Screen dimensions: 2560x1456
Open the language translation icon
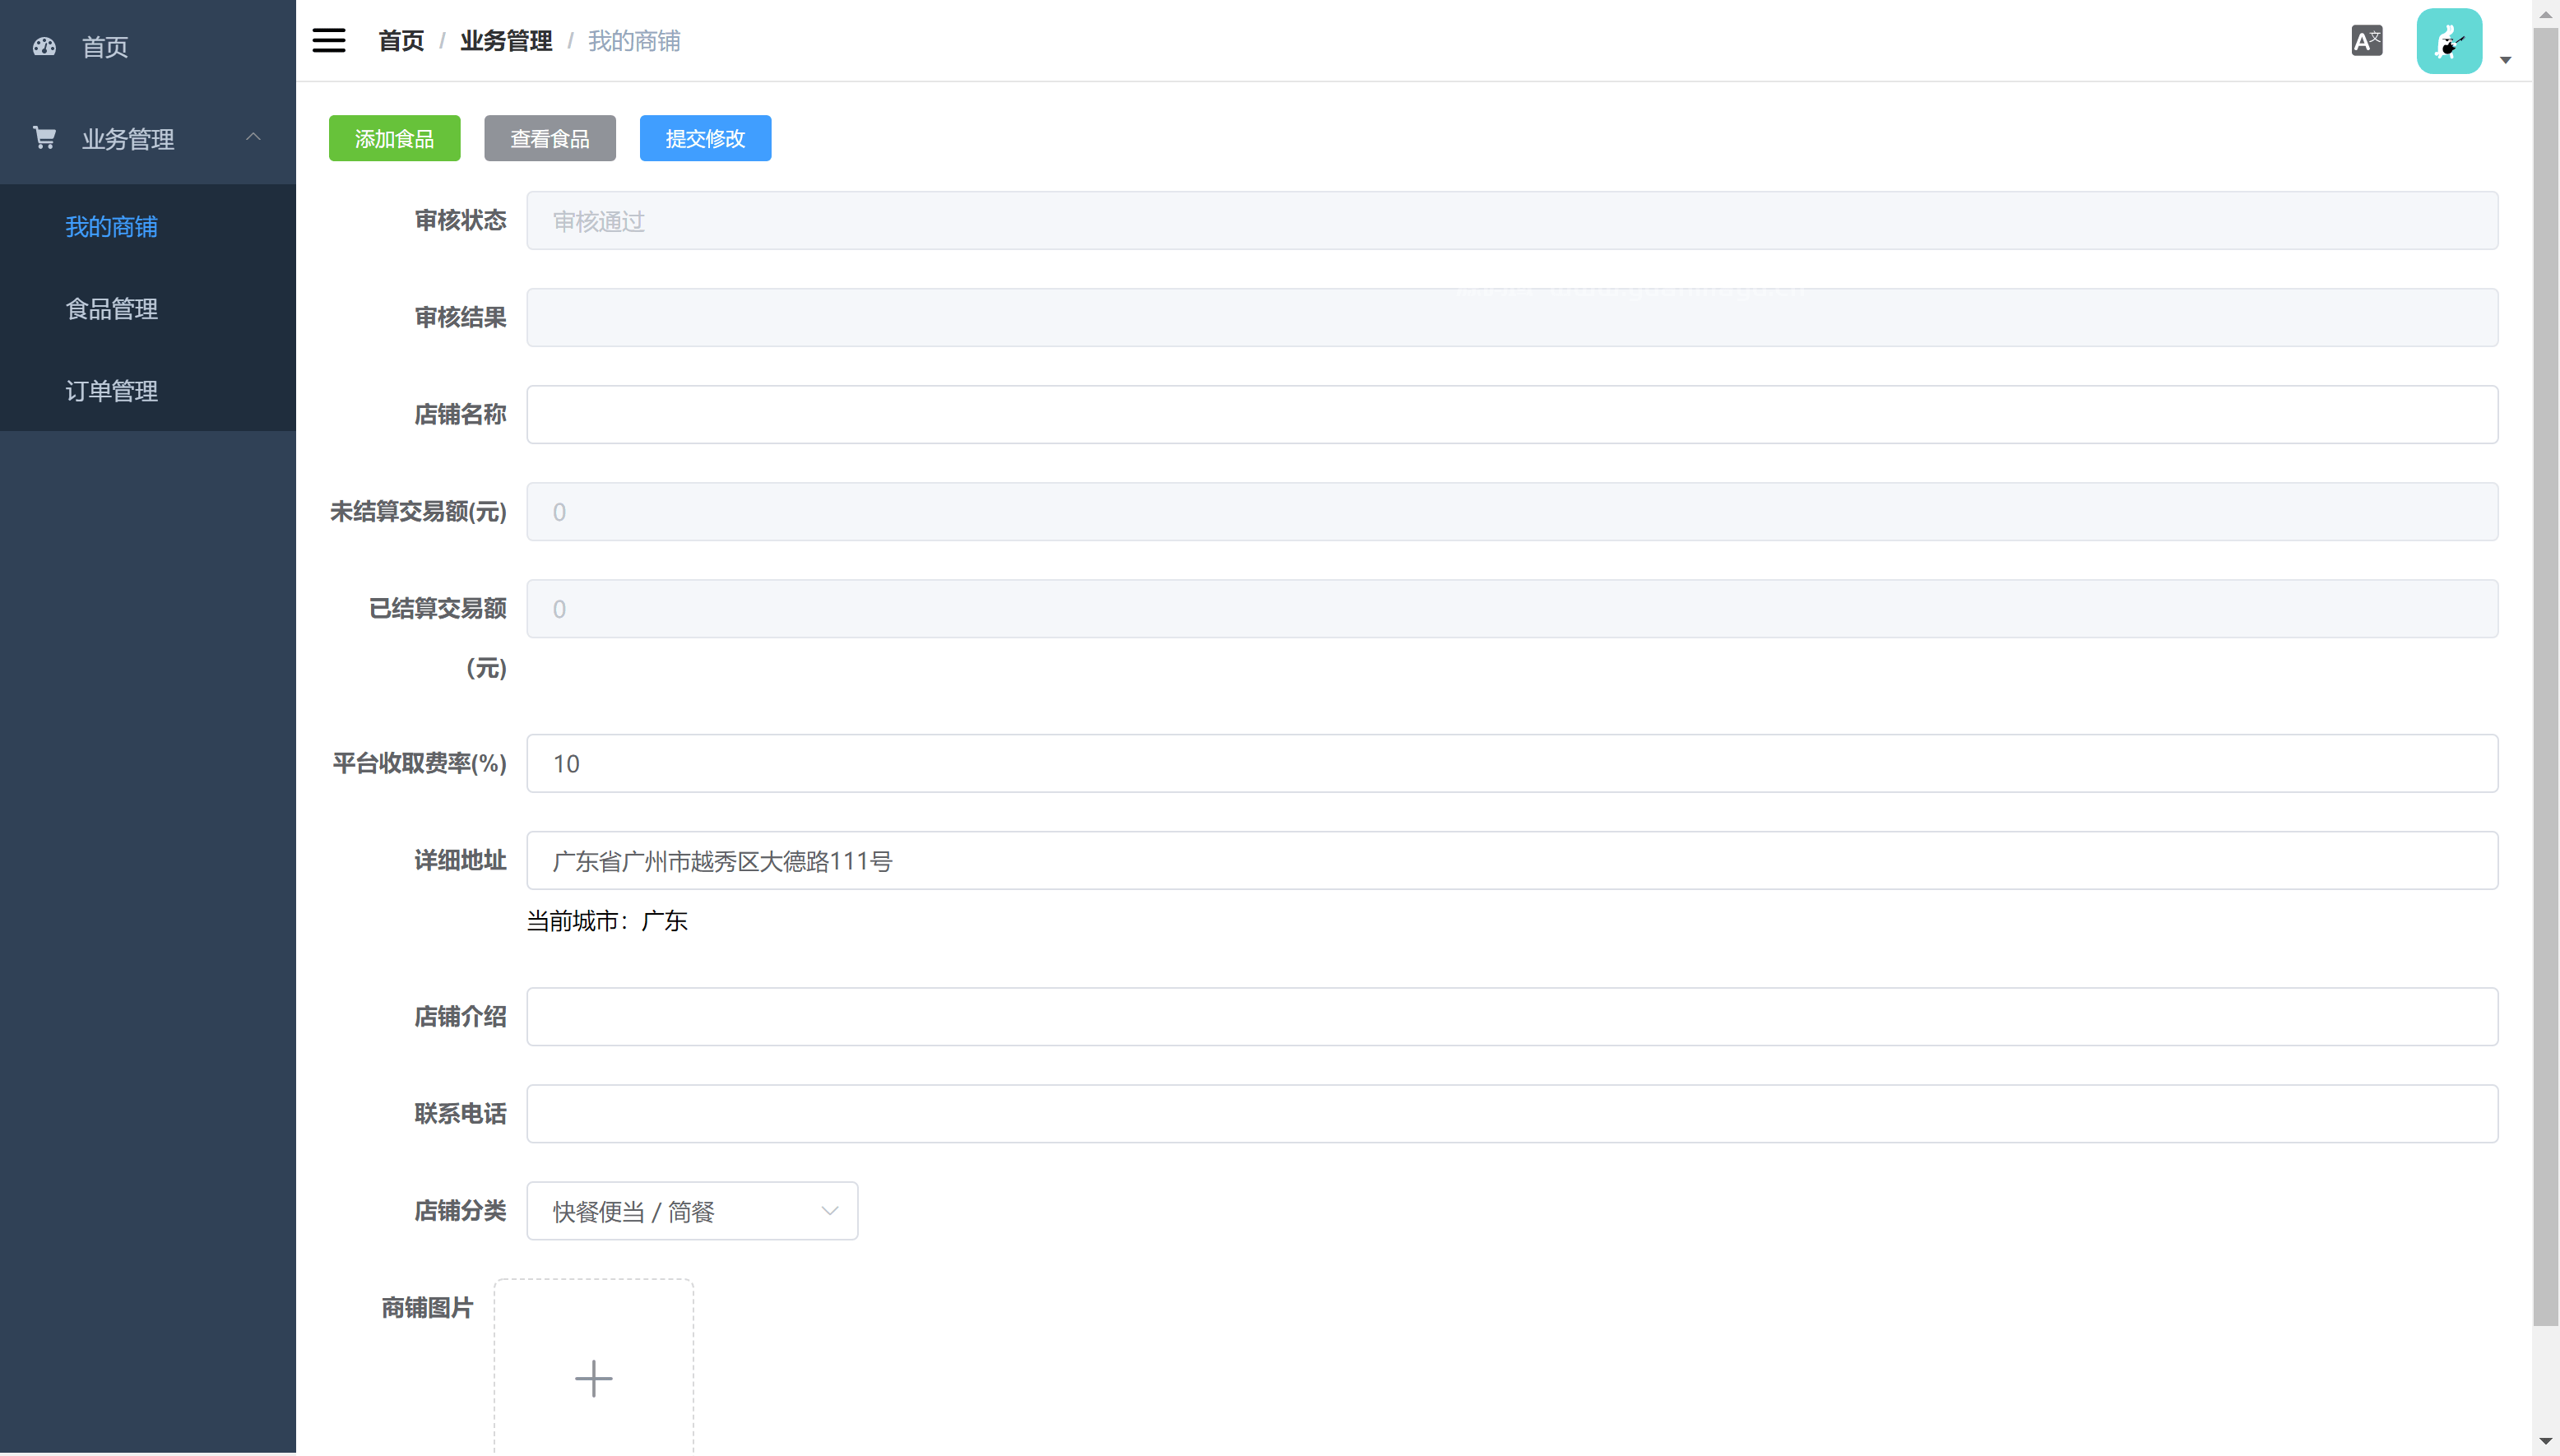(x=2366, y=41)
